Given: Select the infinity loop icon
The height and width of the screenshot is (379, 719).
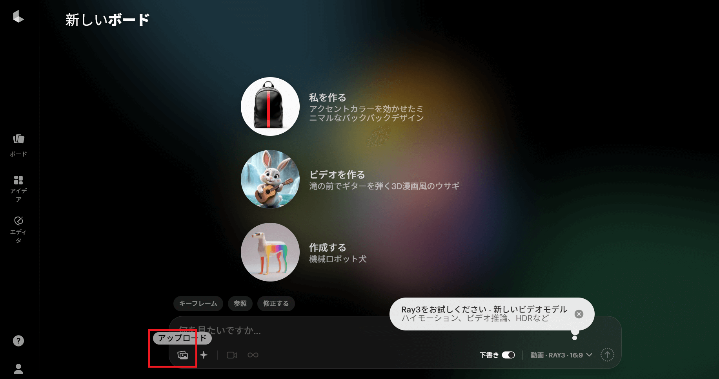Looking at the screenshot, I should pos(253,355).
